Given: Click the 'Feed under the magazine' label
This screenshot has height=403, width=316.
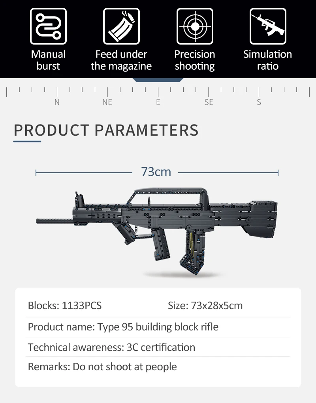Looking at the screenshot, I should [x=121, y=60].
